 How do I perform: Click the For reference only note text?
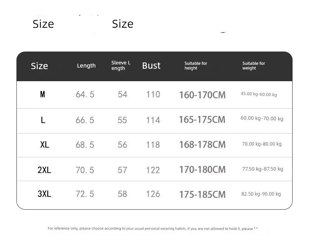[153, 228]
